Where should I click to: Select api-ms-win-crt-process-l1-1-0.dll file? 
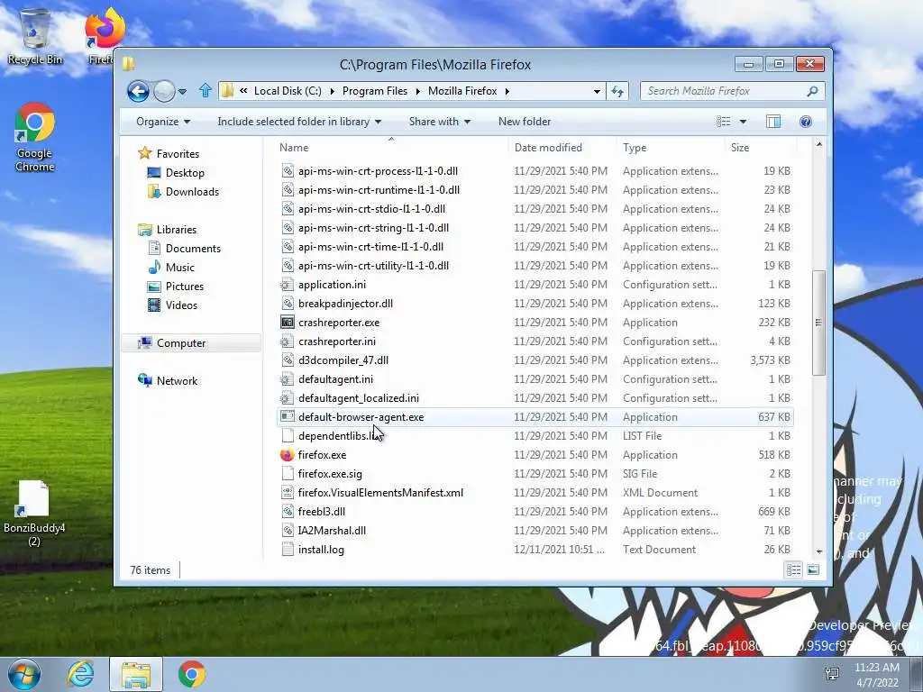coord(378,171)
